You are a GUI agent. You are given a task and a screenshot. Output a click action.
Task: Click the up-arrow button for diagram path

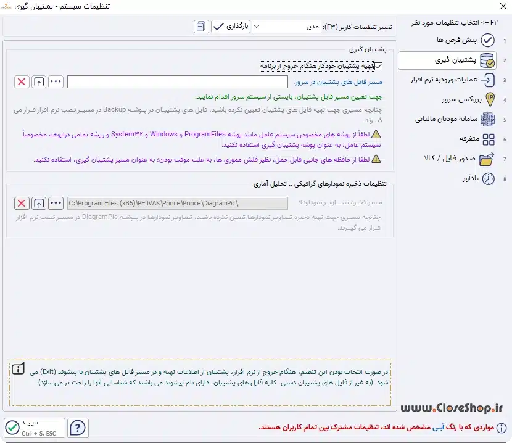39,203
